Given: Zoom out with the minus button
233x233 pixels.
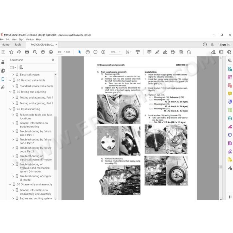Looking at the screenshot, I should (96, 52).
